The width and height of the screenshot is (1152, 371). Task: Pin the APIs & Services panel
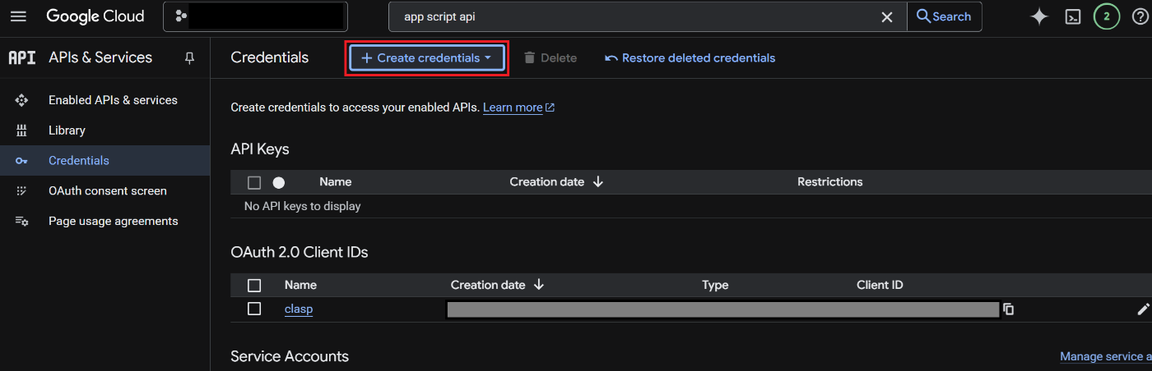point(189,57)
